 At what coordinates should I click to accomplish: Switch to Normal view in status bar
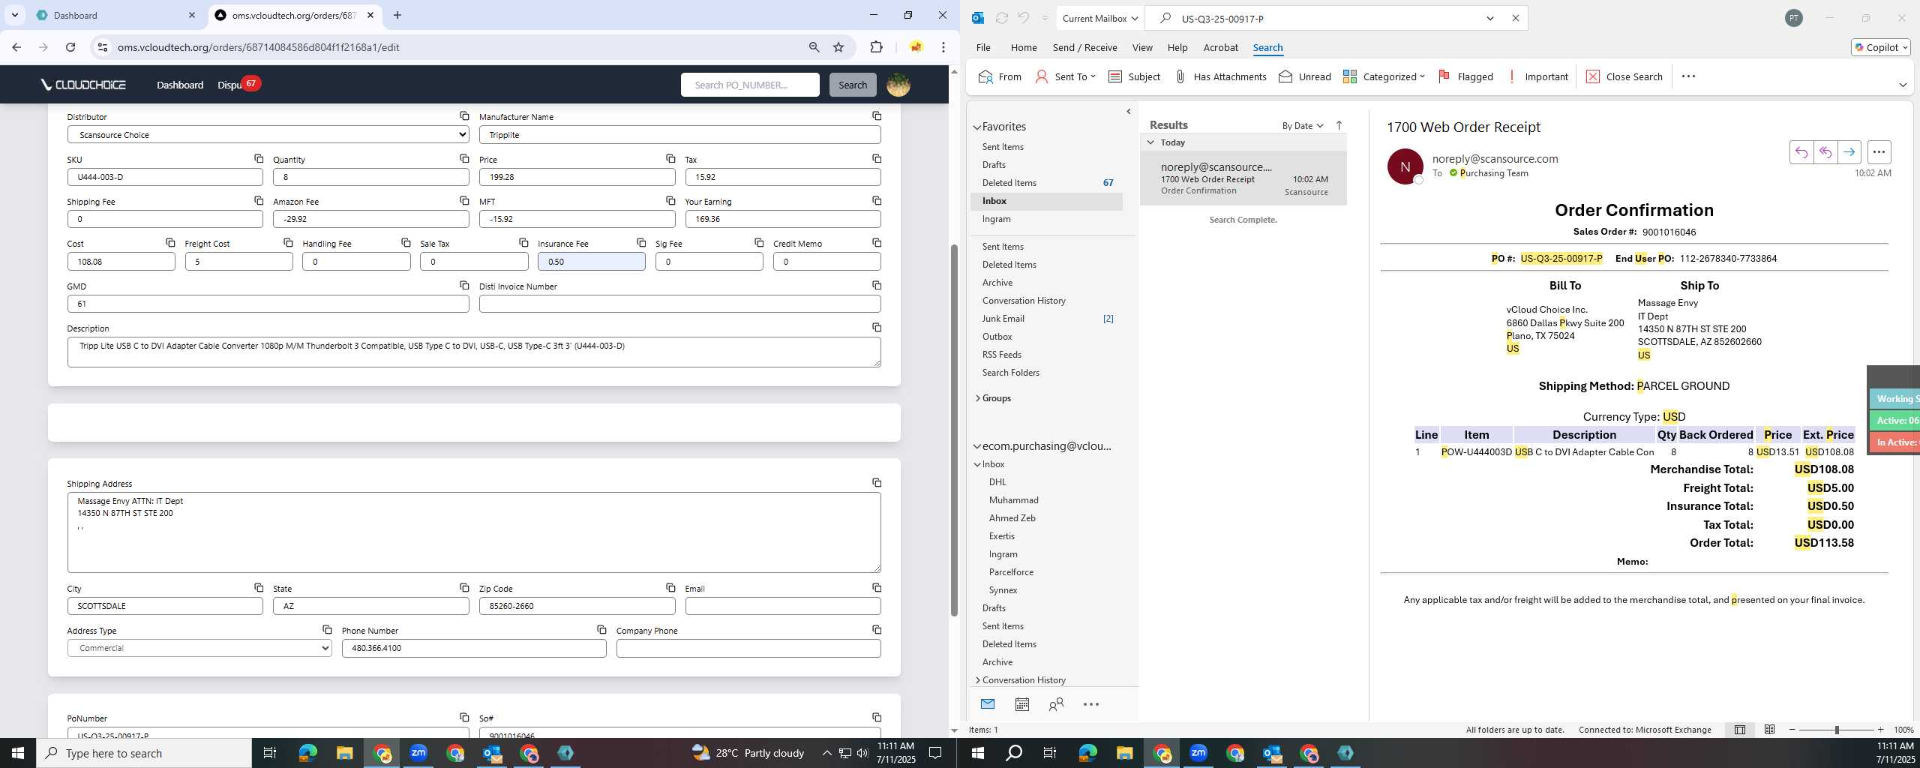[x=1739, y=730]
